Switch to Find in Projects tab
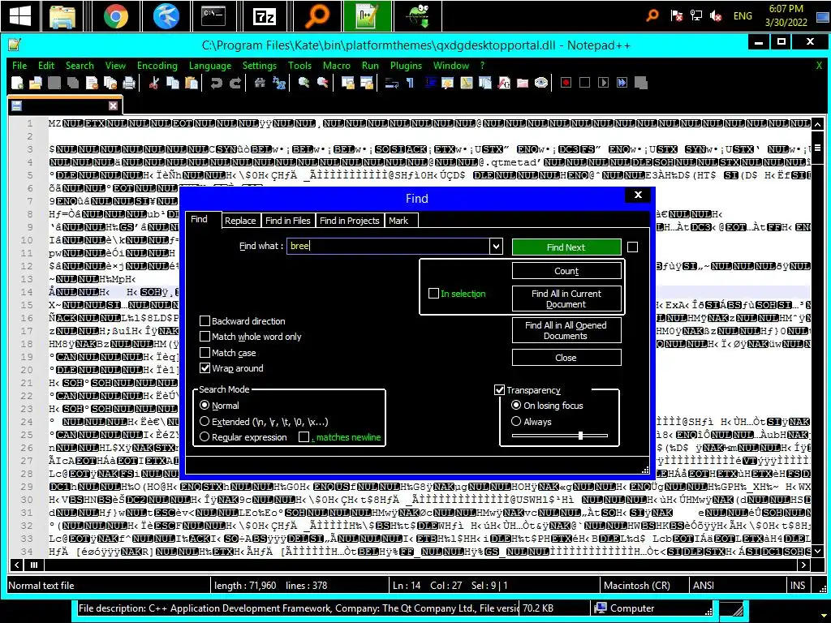This screenshot has height=623, width=831. tap(349, 221)
